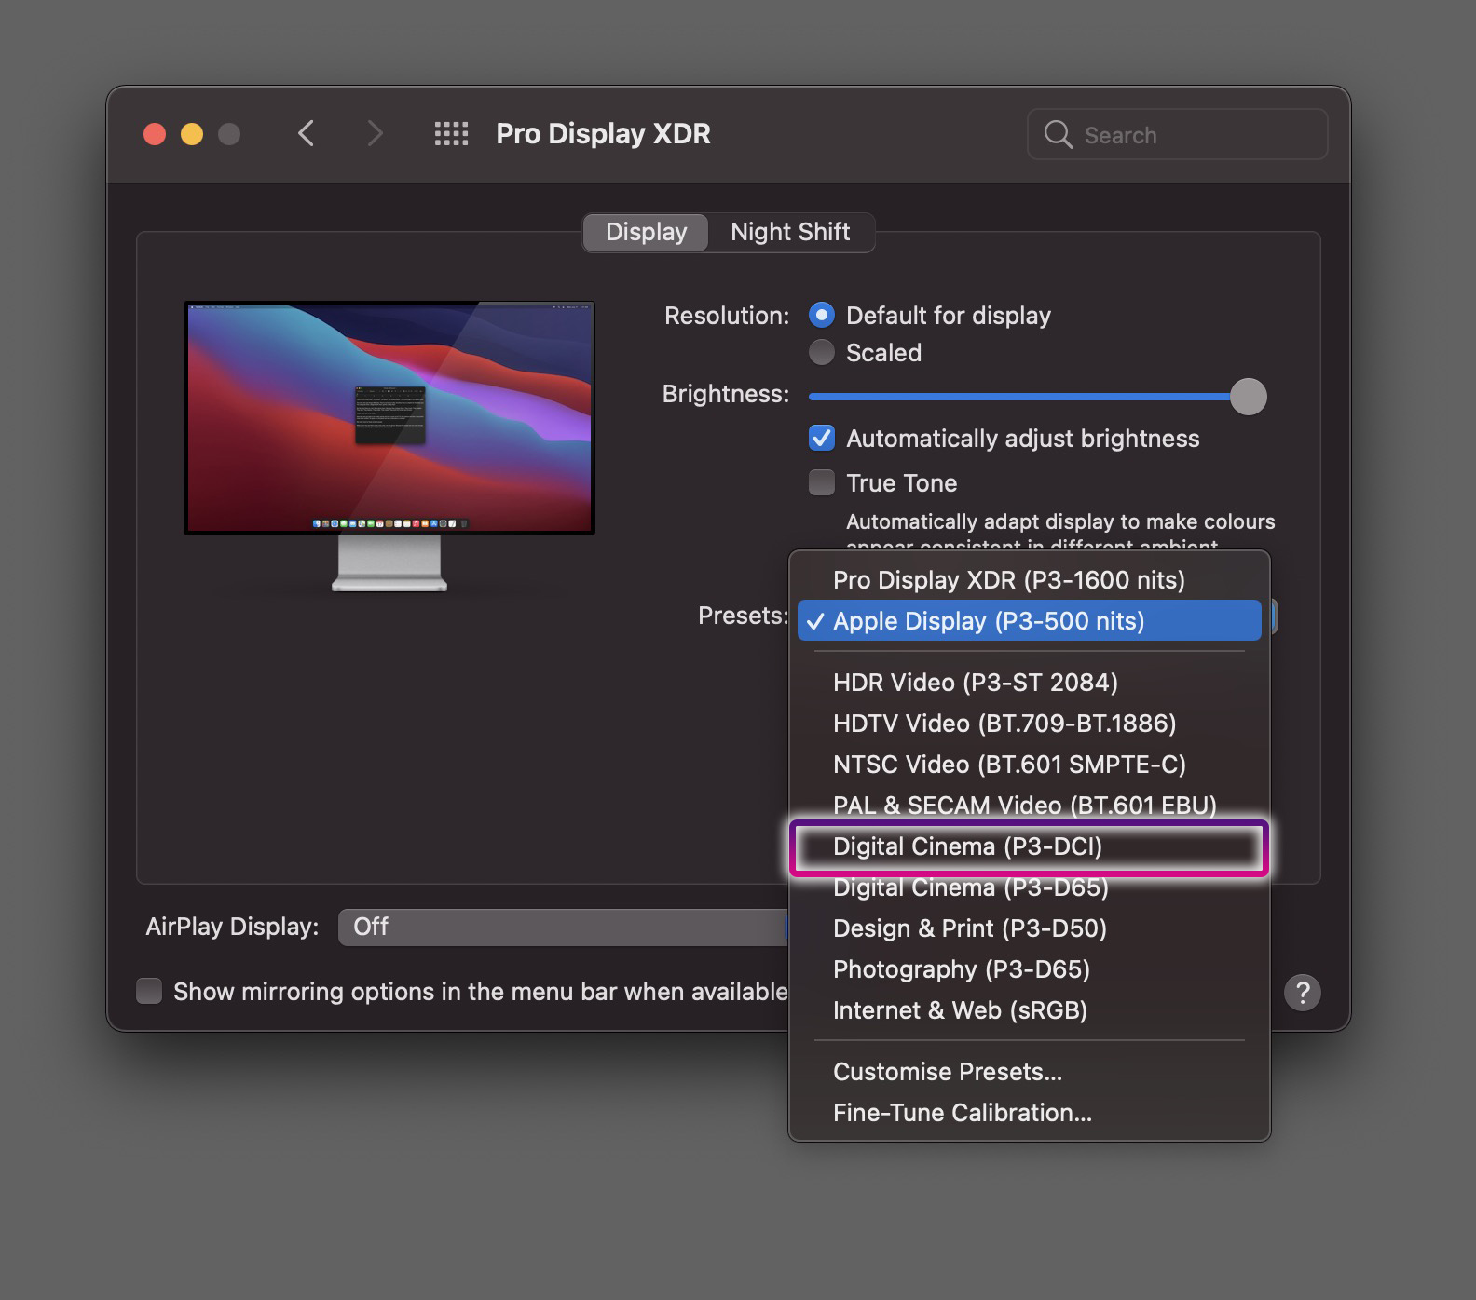Choose Apple Display (P3-500 nits) preset
This screenshot has width=1476, height=1300.
click(1029, 621)
